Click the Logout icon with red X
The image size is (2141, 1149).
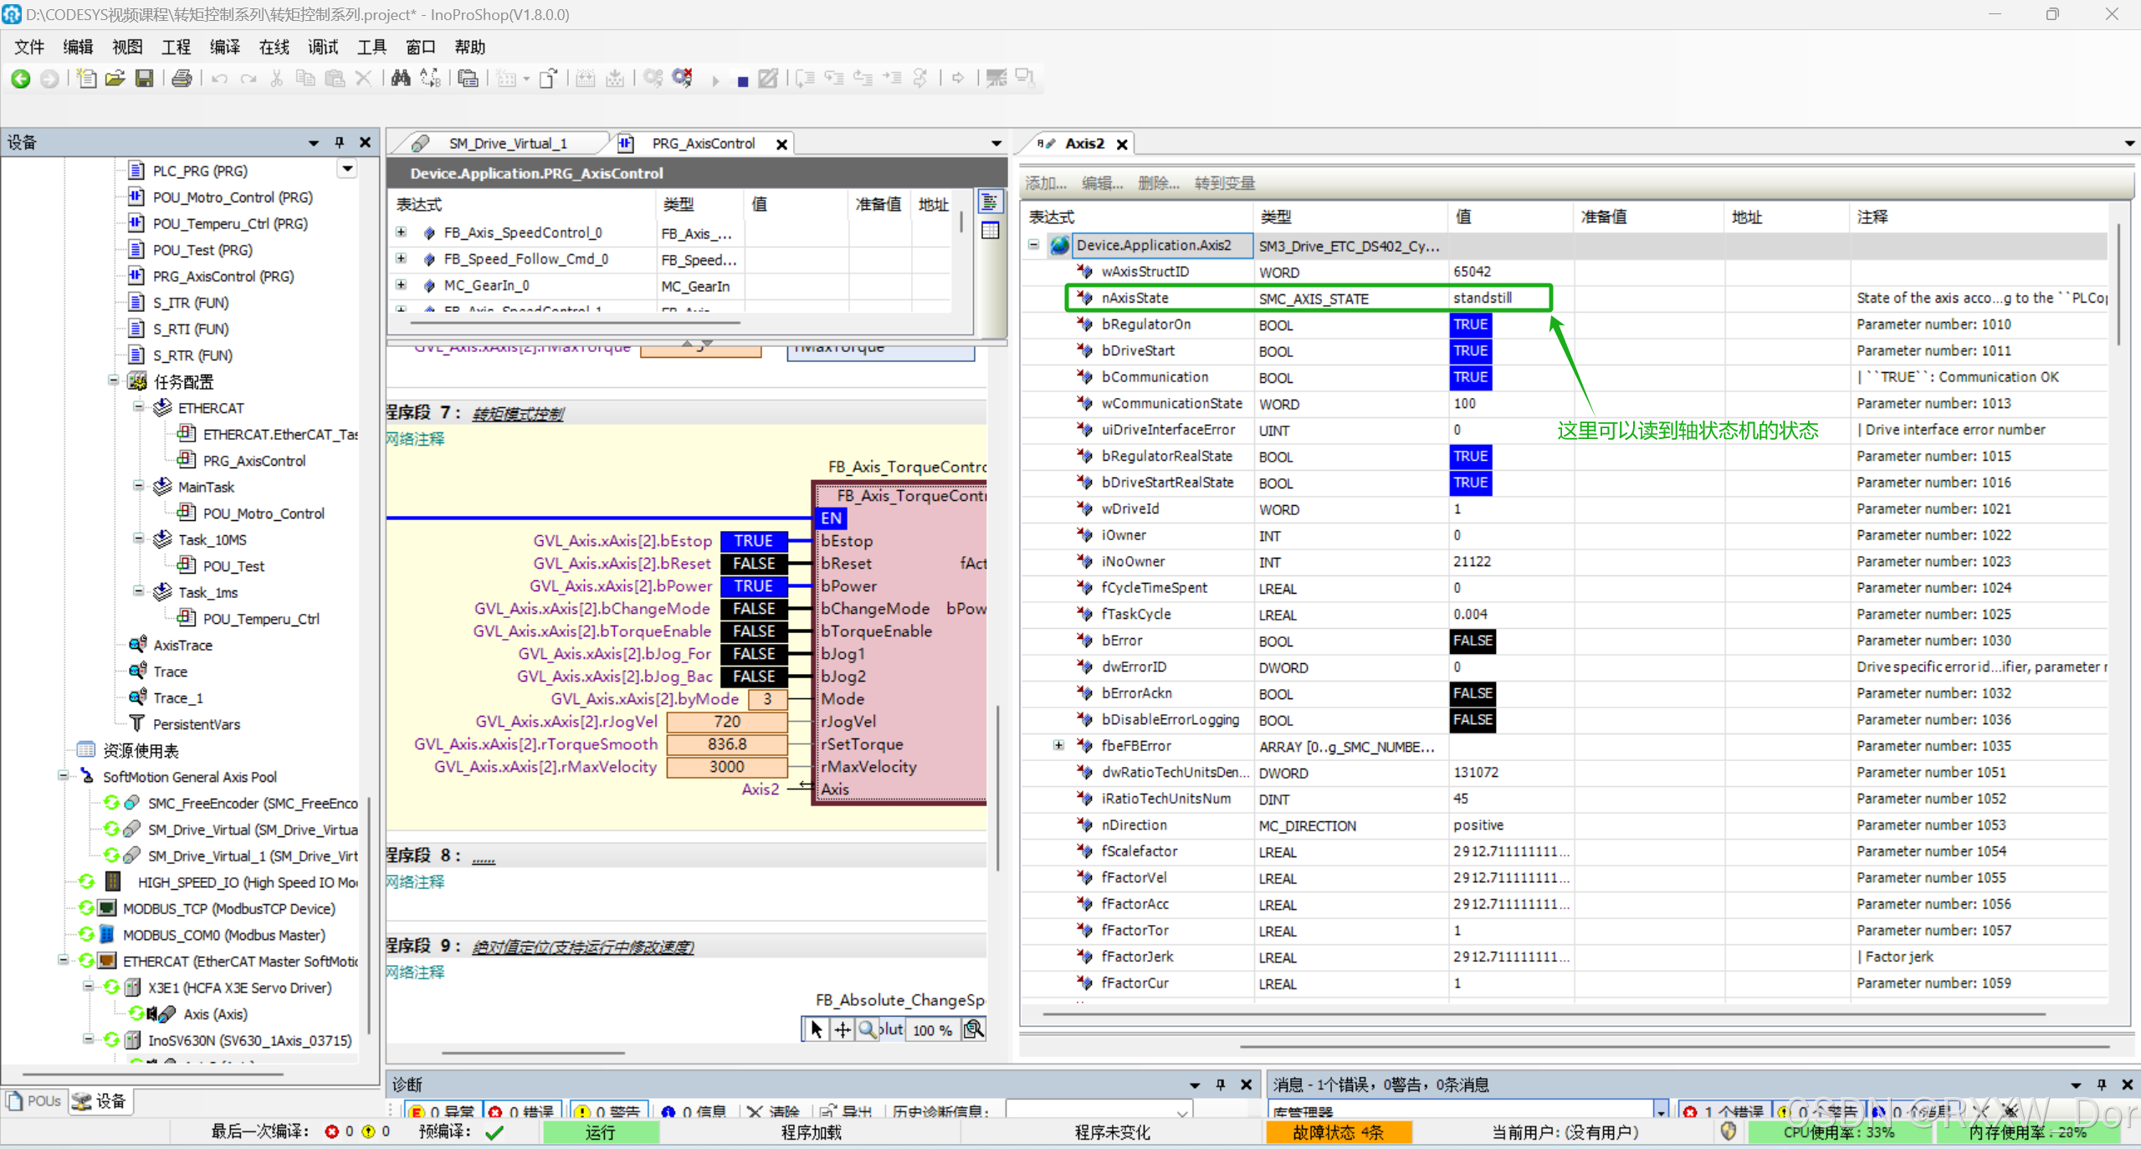pyautogui.click(x=683, y=79)
